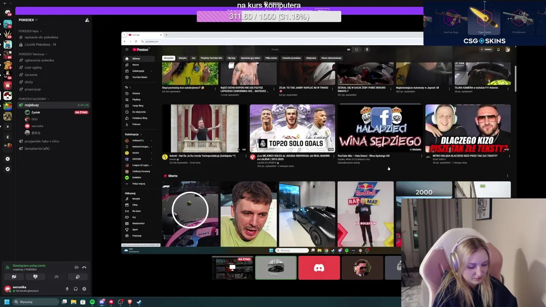546x307 pixels.
Task: Deafen with the headphones icon
Action: (76, 289)
